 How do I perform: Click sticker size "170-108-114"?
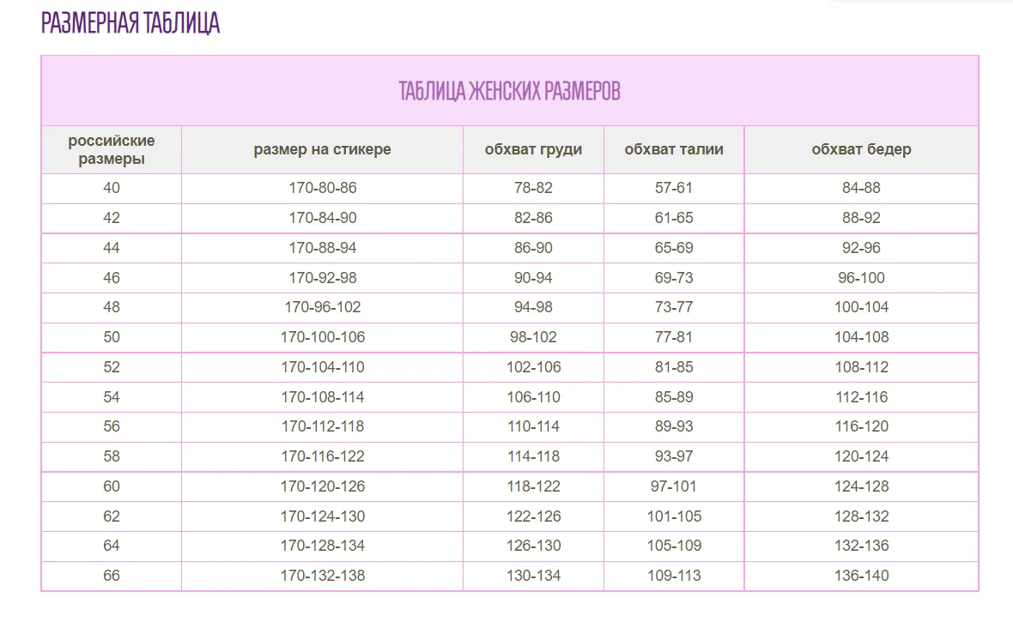(x=323, y=397)
